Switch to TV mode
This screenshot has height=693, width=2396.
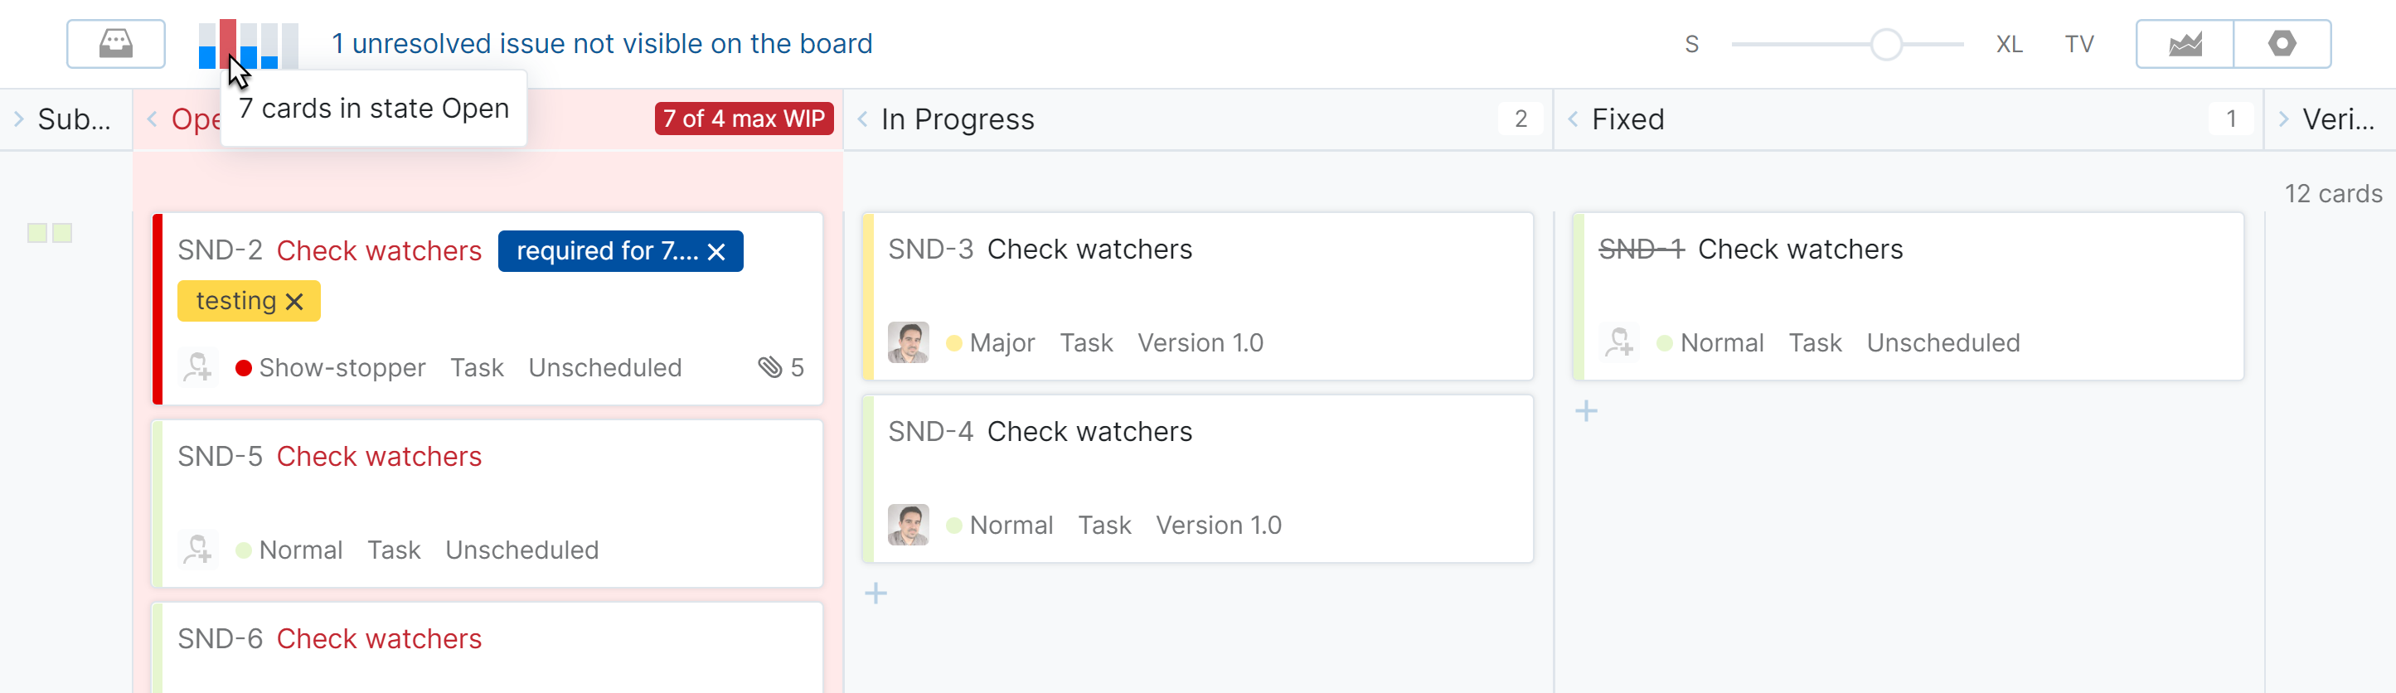click(x=2078, y=44)
